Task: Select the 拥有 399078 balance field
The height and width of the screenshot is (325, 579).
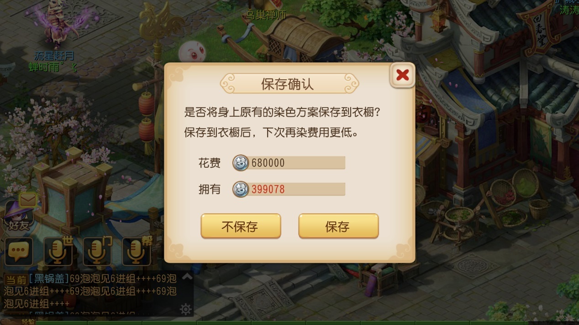Action: coord(289,189)
